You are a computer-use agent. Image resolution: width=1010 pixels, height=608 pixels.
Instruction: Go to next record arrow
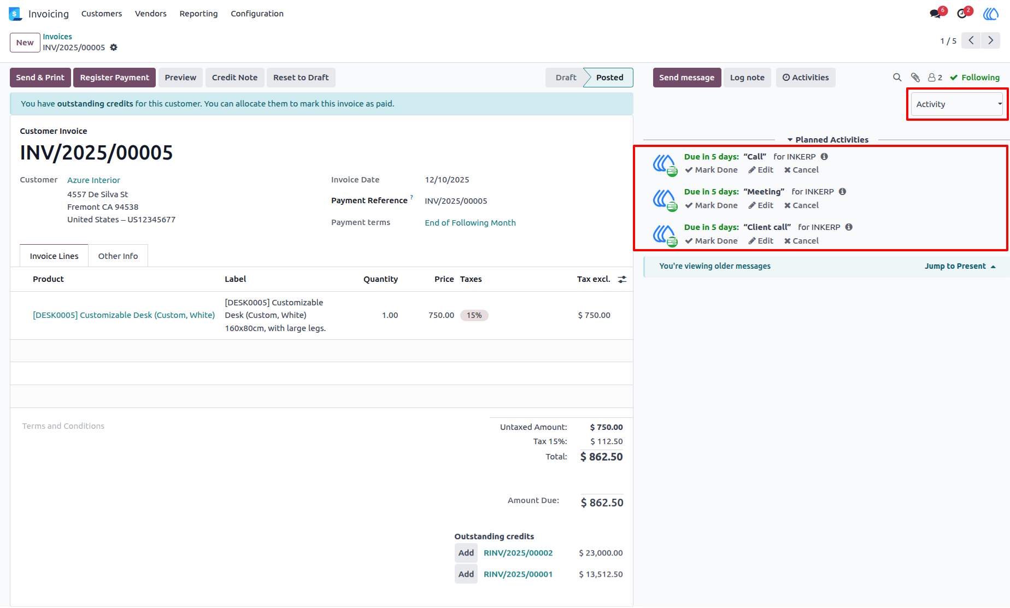(x=990, y=40)
